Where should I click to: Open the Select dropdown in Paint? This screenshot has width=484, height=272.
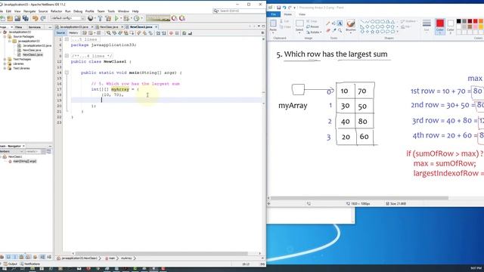[299, 30]
